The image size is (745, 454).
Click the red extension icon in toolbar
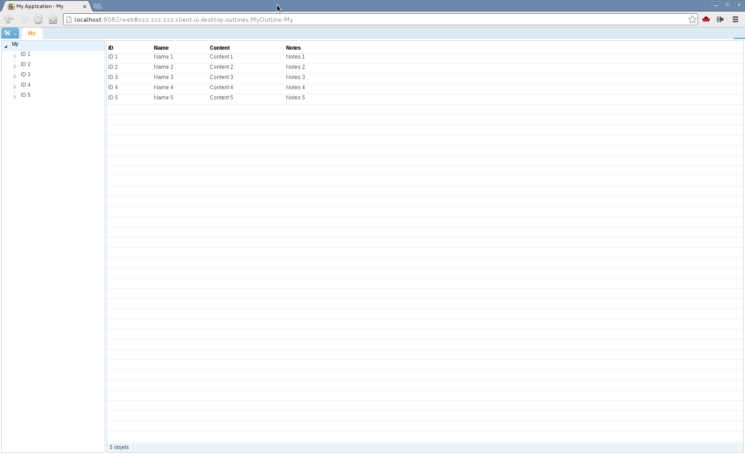706,20
